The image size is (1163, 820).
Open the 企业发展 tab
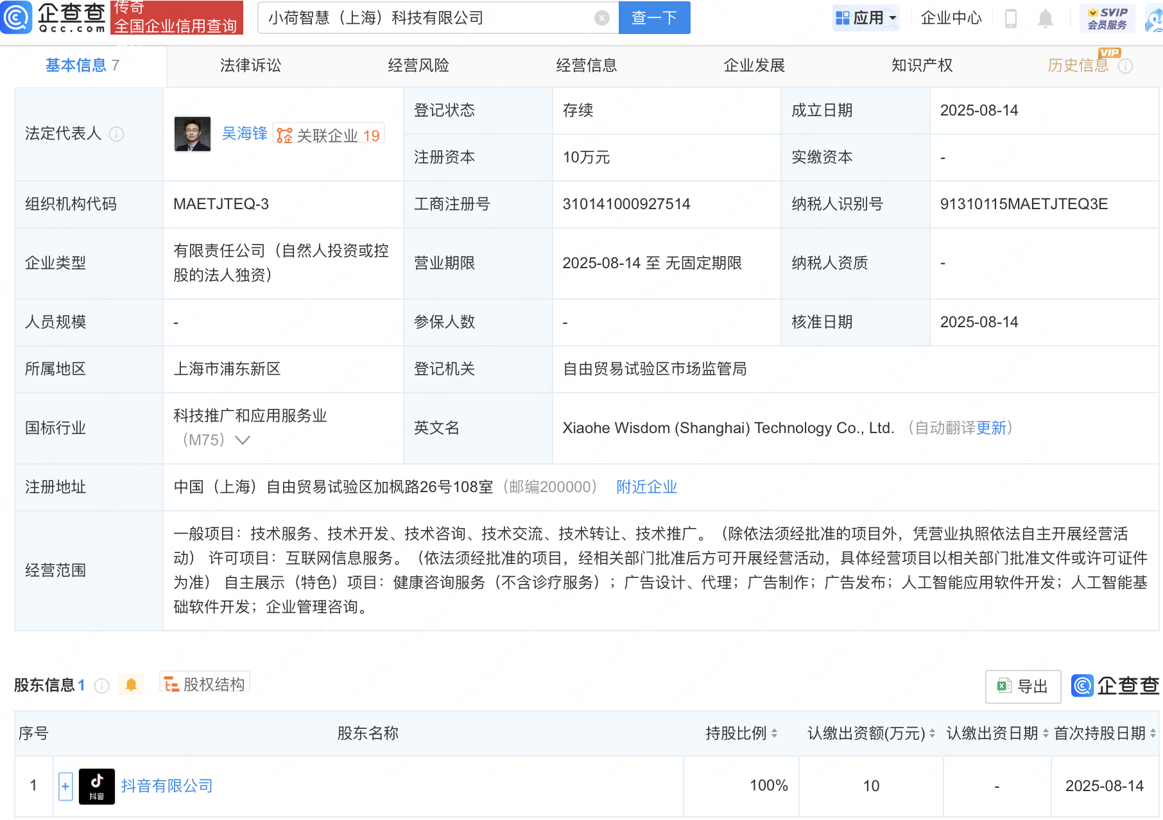(x=755, y=65)
